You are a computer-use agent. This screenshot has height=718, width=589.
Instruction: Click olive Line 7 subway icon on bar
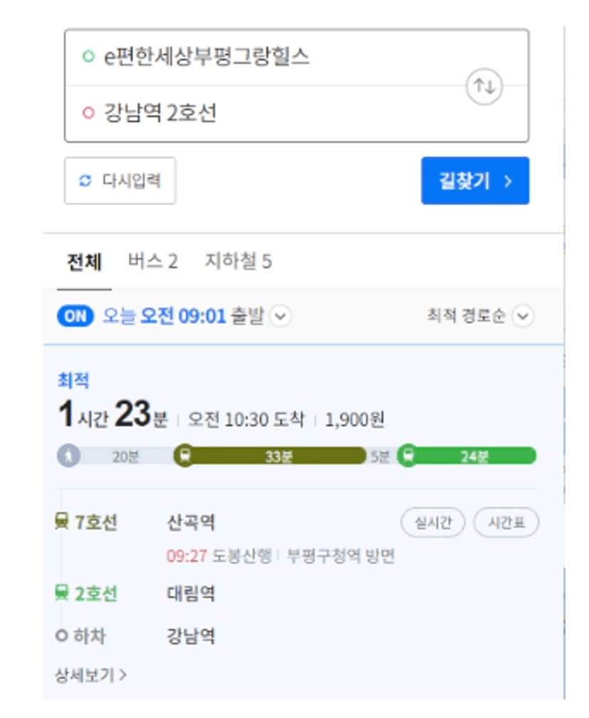click(184, 456)
